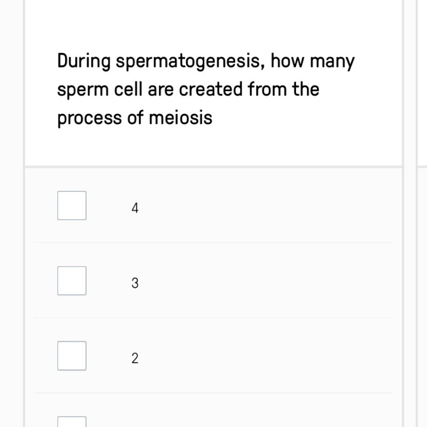The height and width of the screenshot is (427, 427).
Task: Click the words "from the" in the question
Action: click(x=284, y=90)
